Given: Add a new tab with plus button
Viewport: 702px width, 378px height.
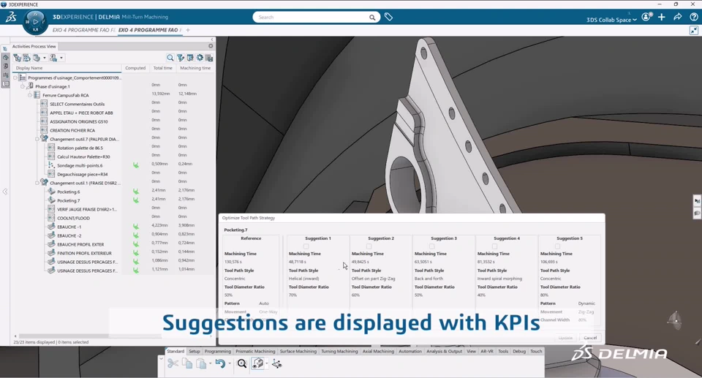Looking at the screenshot, I should coord(188,30).
